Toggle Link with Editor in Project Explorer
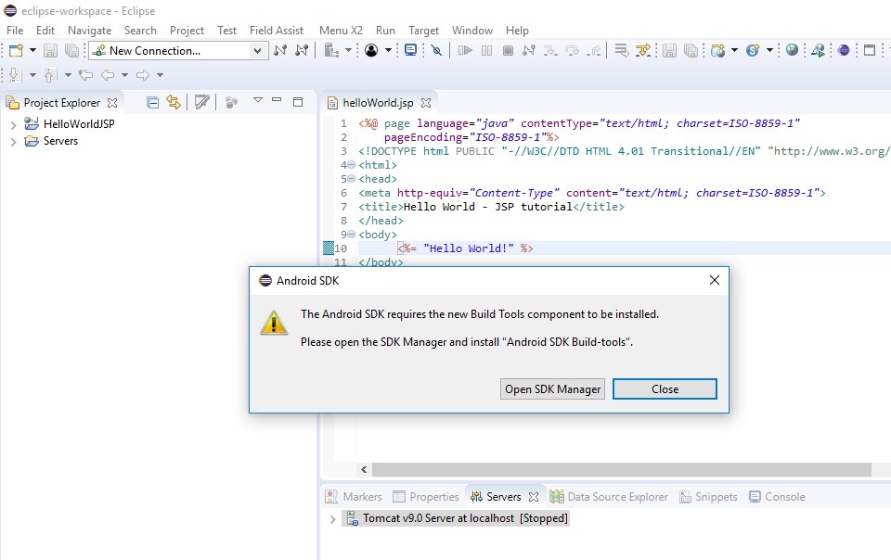Viewport: 891px width, 560px height. pos(174,102)
